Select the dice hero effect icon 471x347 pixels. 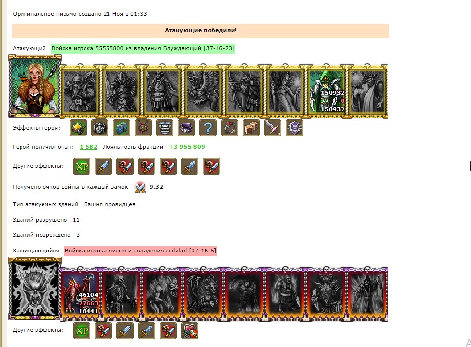click(x=252, y=128)
